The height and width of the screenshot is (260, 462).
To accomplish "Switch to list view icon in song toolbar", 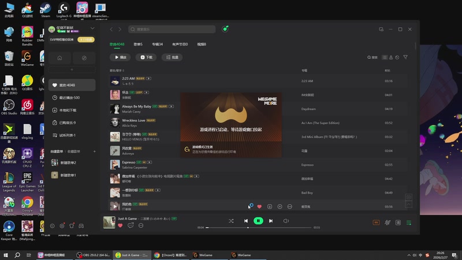I will (385, 57).
